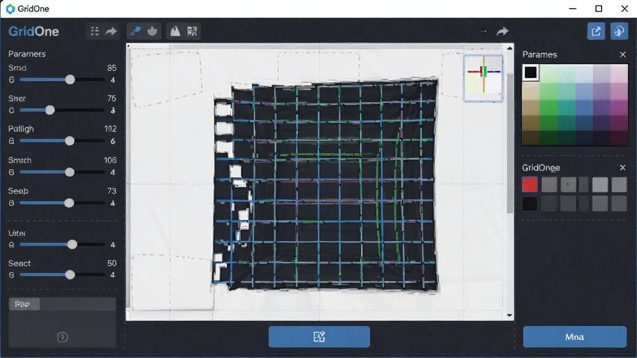The width and height of the screenshot is (637, 358).
Task: Click the two-dot icon above the canvas
Action: pos(483,31)
